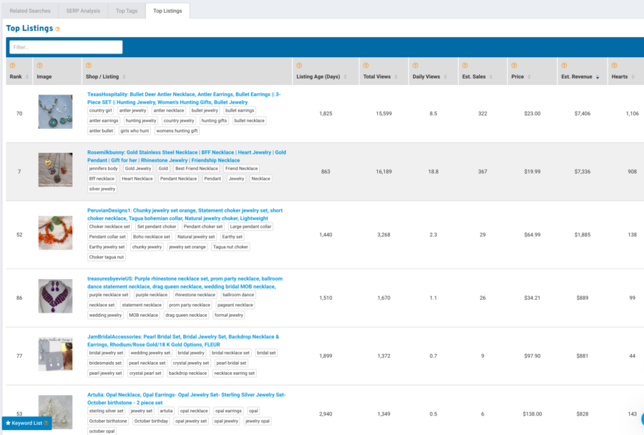Switch to the Top Tags tab
This screenshot has width=644, height=435.
click(128, 11)
